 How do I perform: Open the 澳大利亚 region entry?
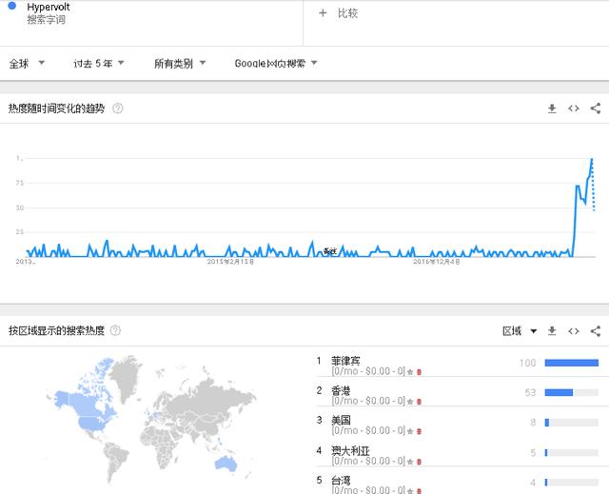pos(350,450)
